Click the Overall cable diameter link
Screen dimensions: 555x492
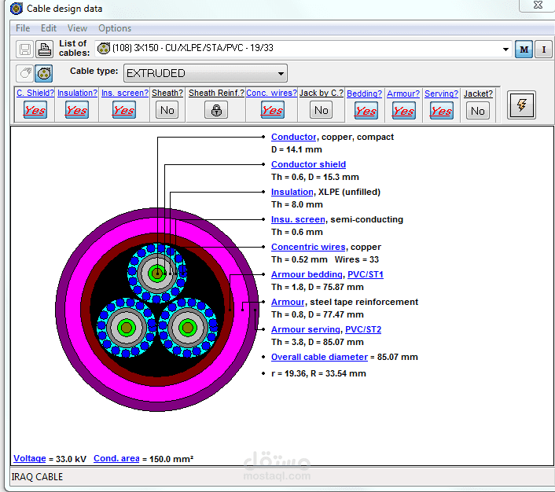click(x=319, y=357)
